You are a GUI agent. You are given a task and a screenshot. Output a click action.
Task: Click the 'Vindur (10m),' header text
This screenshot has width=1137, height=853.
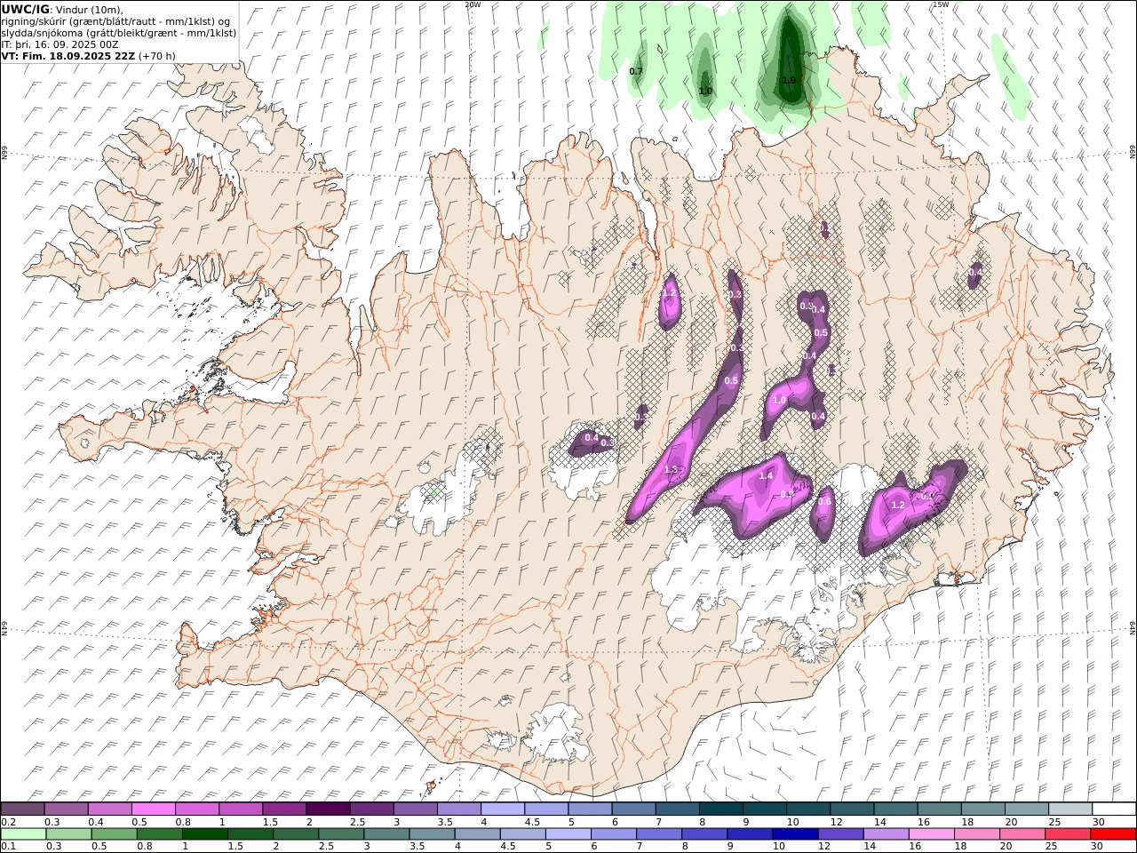[90, 9]
